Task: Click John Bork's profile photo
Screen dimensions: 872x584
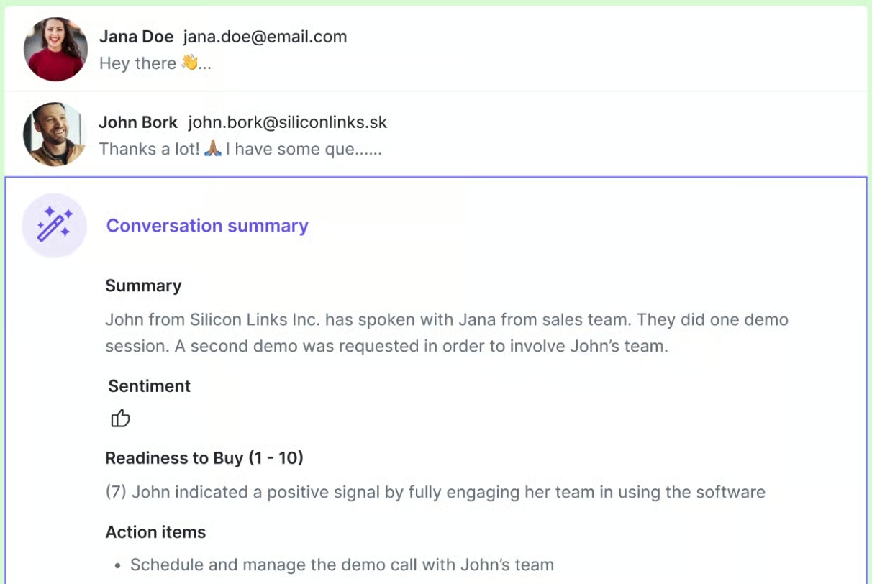Action: tap(55, 134)
